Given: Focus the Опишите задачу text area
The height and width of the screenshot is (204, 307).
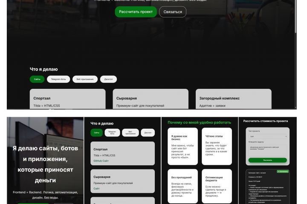Looking at the screenshot, I should click(x=268, y=150).
